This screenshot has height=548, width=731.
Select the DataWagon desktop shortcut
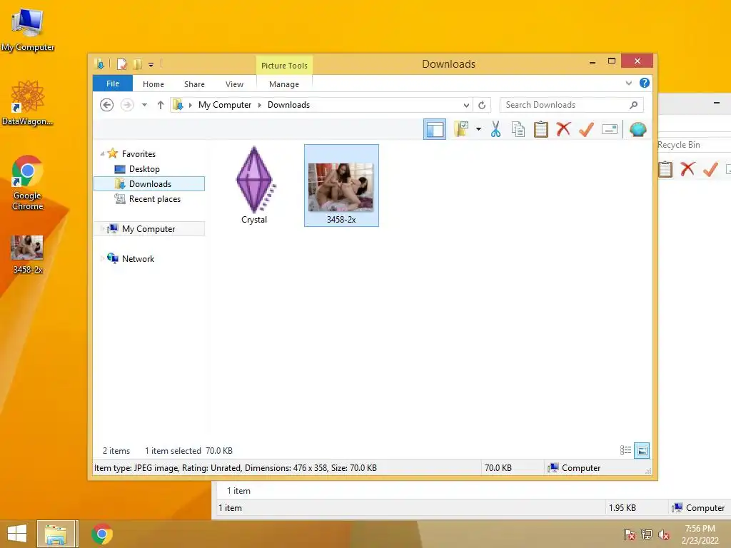(x=28, y=103)
